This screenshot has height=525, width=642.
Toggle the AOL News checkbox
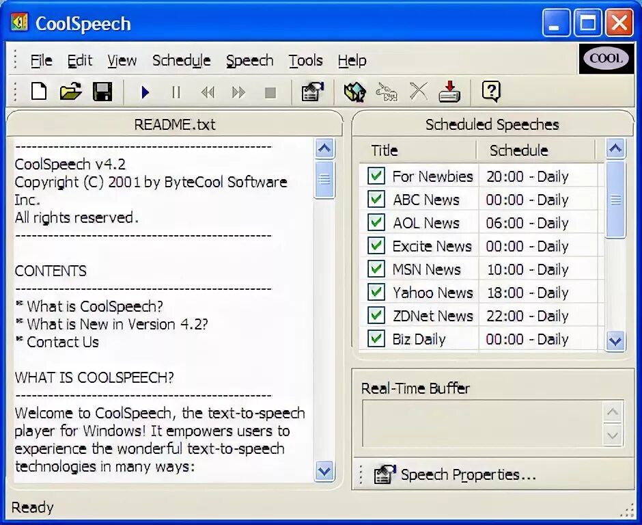pos(376,223)
